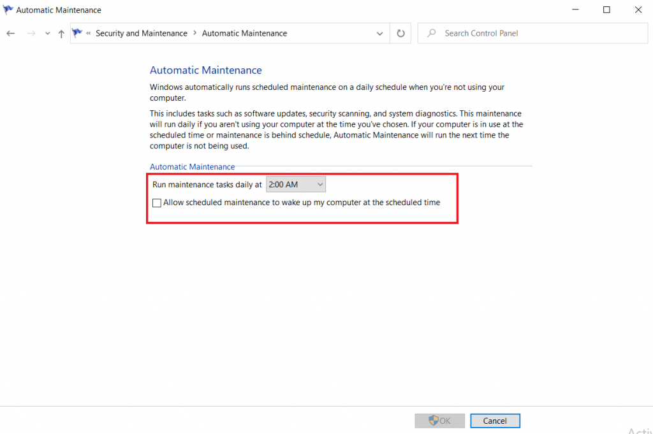Open the address bar history dropdown

pyautogui.click(x=379, y=34)
